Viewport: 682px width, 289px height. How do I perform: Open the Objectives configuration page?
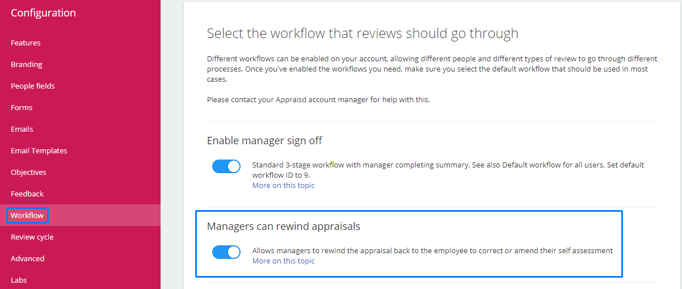click(28, 172)
